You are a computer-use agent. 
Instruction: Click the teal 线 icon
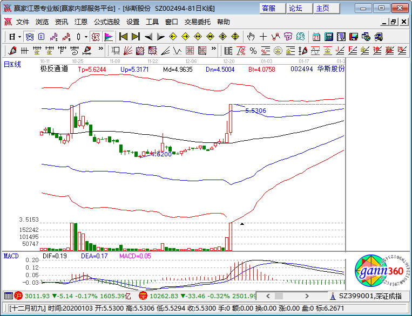(300, 37)
